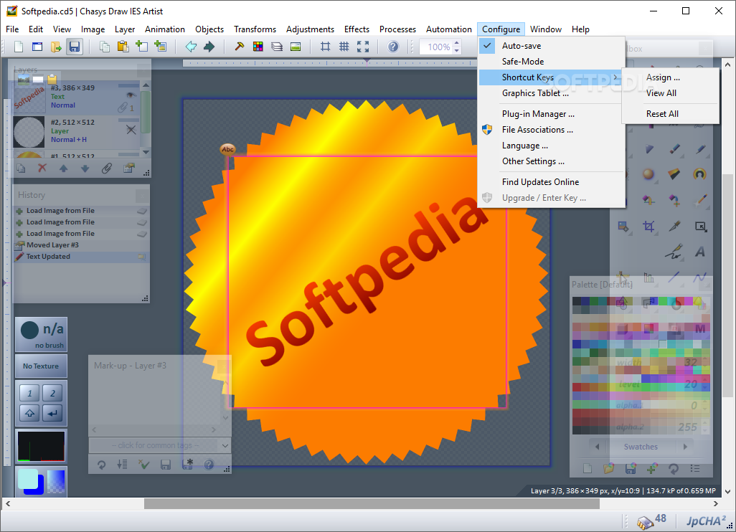The width and height of the screenshot is (736, 532).
Task: Create a new blank image from toolbar
Action: [x=19, y=47]
